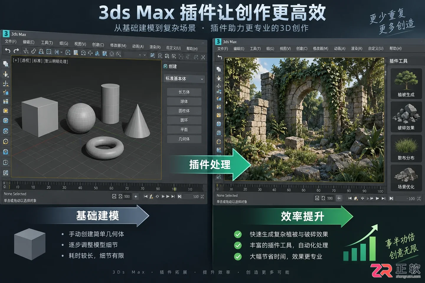
Task: Click the 球体 button
Action: (x=184, y=101)
